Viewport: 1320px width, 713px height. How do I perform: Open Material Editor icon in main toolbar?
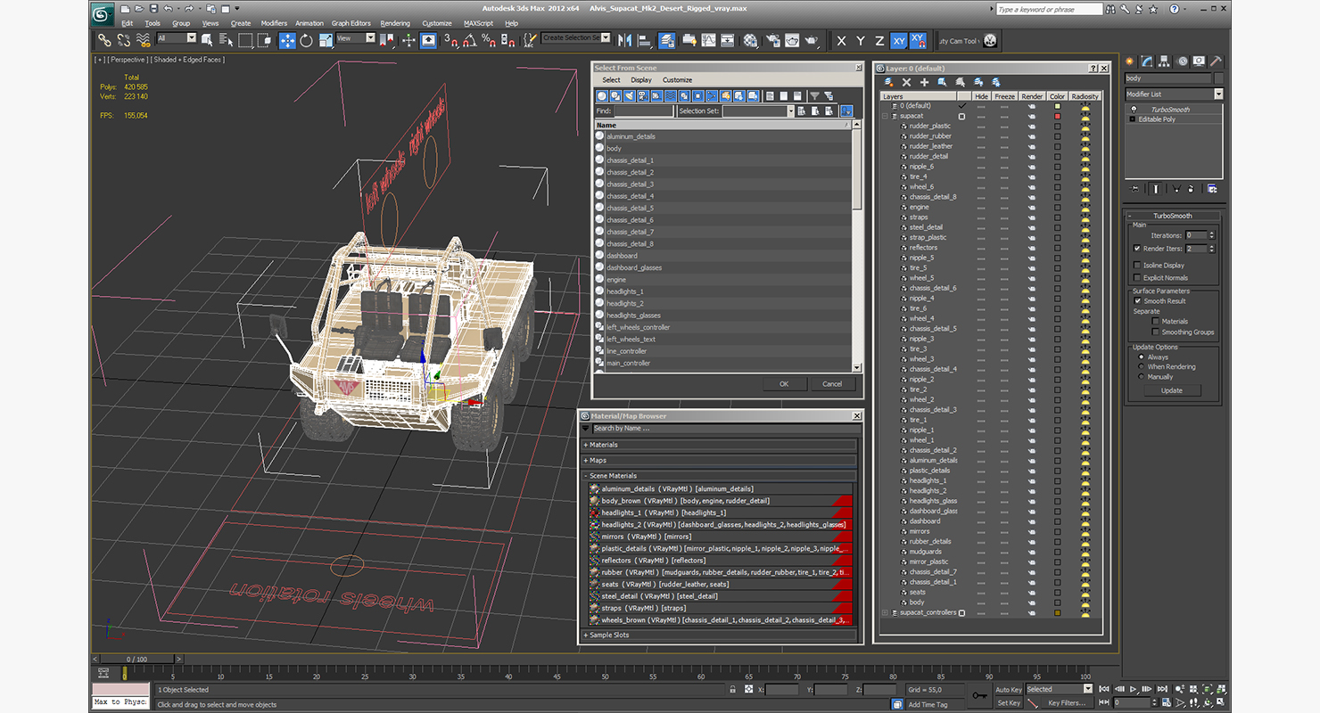click(x=750, y=40)
